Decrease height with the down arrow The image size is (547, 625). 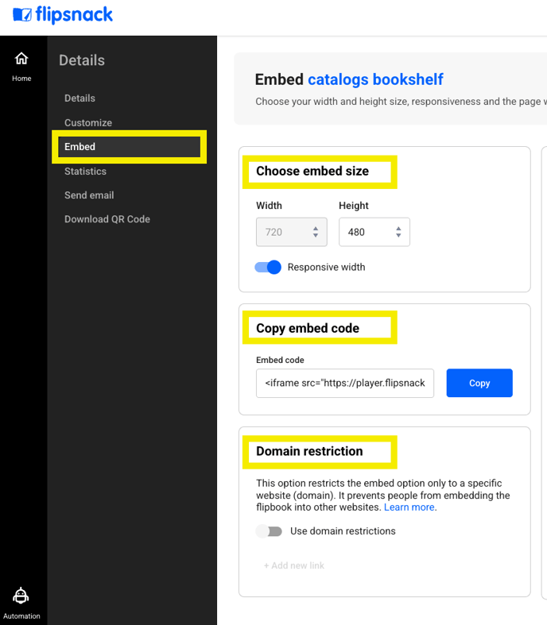[398, 235]
